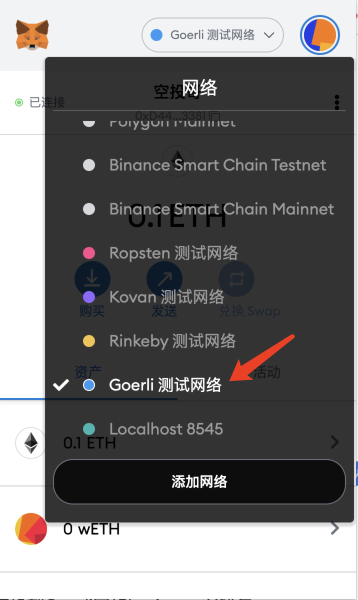The width and height of the screenshot is (358, 600).
Task: Click the 添加网络 (Add Network) button
Action: (x=199, y=481)
